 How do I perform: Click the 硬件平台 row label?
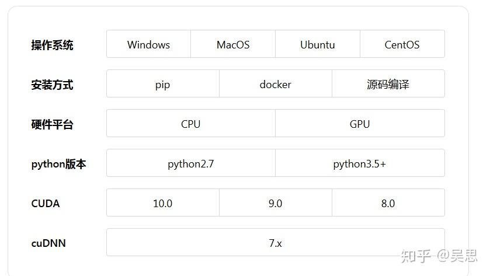tap(52, 124)
